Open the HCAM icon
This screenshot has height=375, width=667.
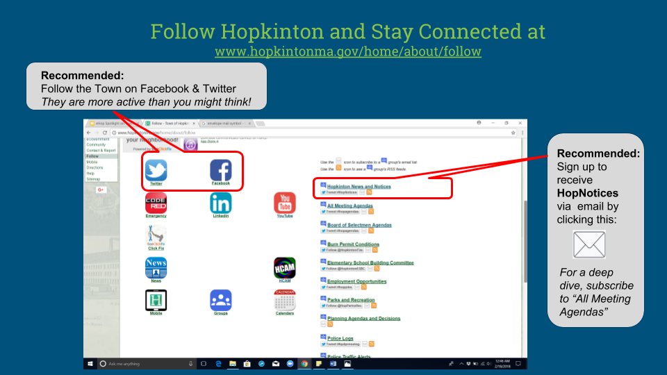285,268
